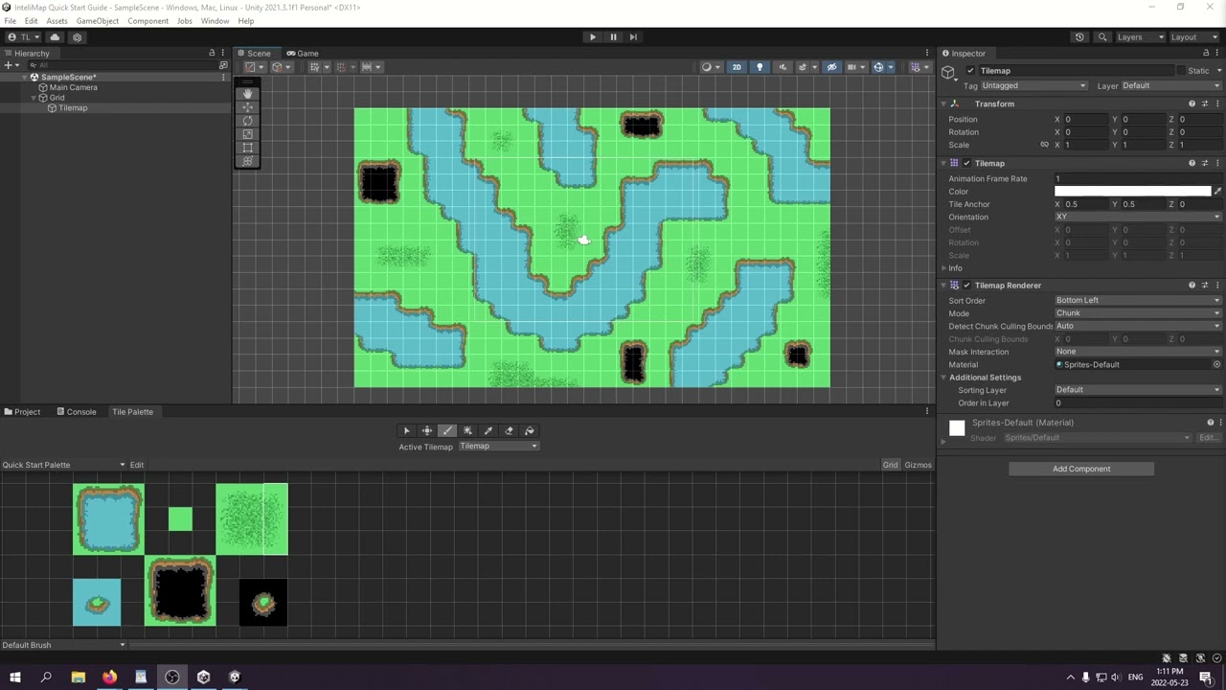Screen dimensions: 1226x690
Task: Open the Orientation dropdown
Action: pyautogui.click(x=1138, y=218)
